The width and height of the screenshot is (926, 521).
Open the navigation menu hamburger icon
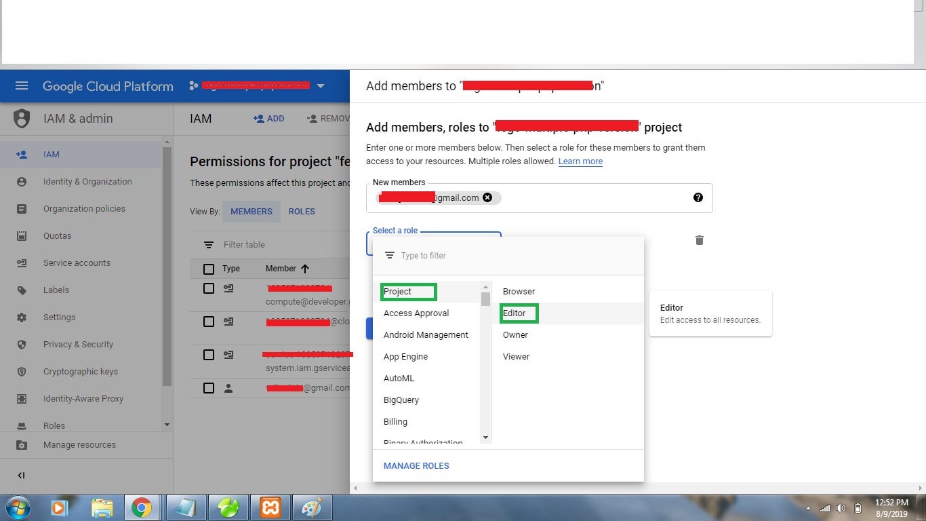[22, 85]
